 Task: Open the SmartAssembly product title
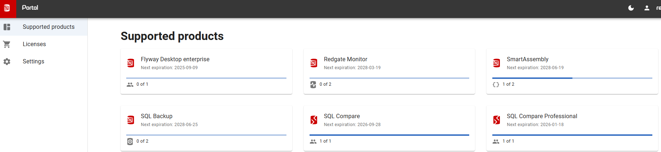(527, 59)
